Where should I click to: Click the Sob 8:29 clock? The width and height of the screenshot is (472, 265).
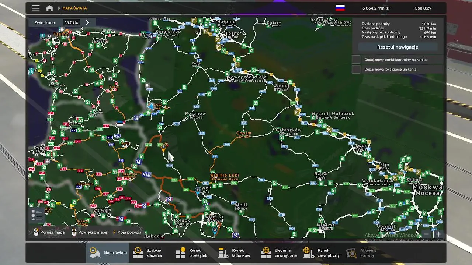click(423, 8)
